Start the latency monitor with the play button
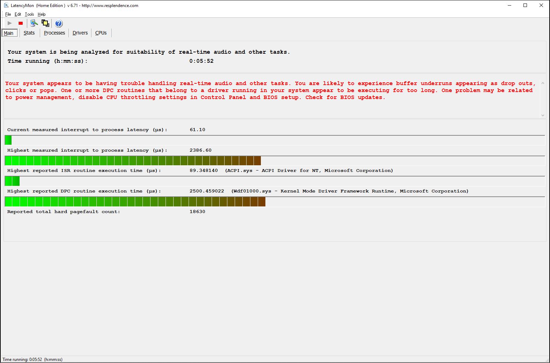The image size is (550, 363). 10,23
